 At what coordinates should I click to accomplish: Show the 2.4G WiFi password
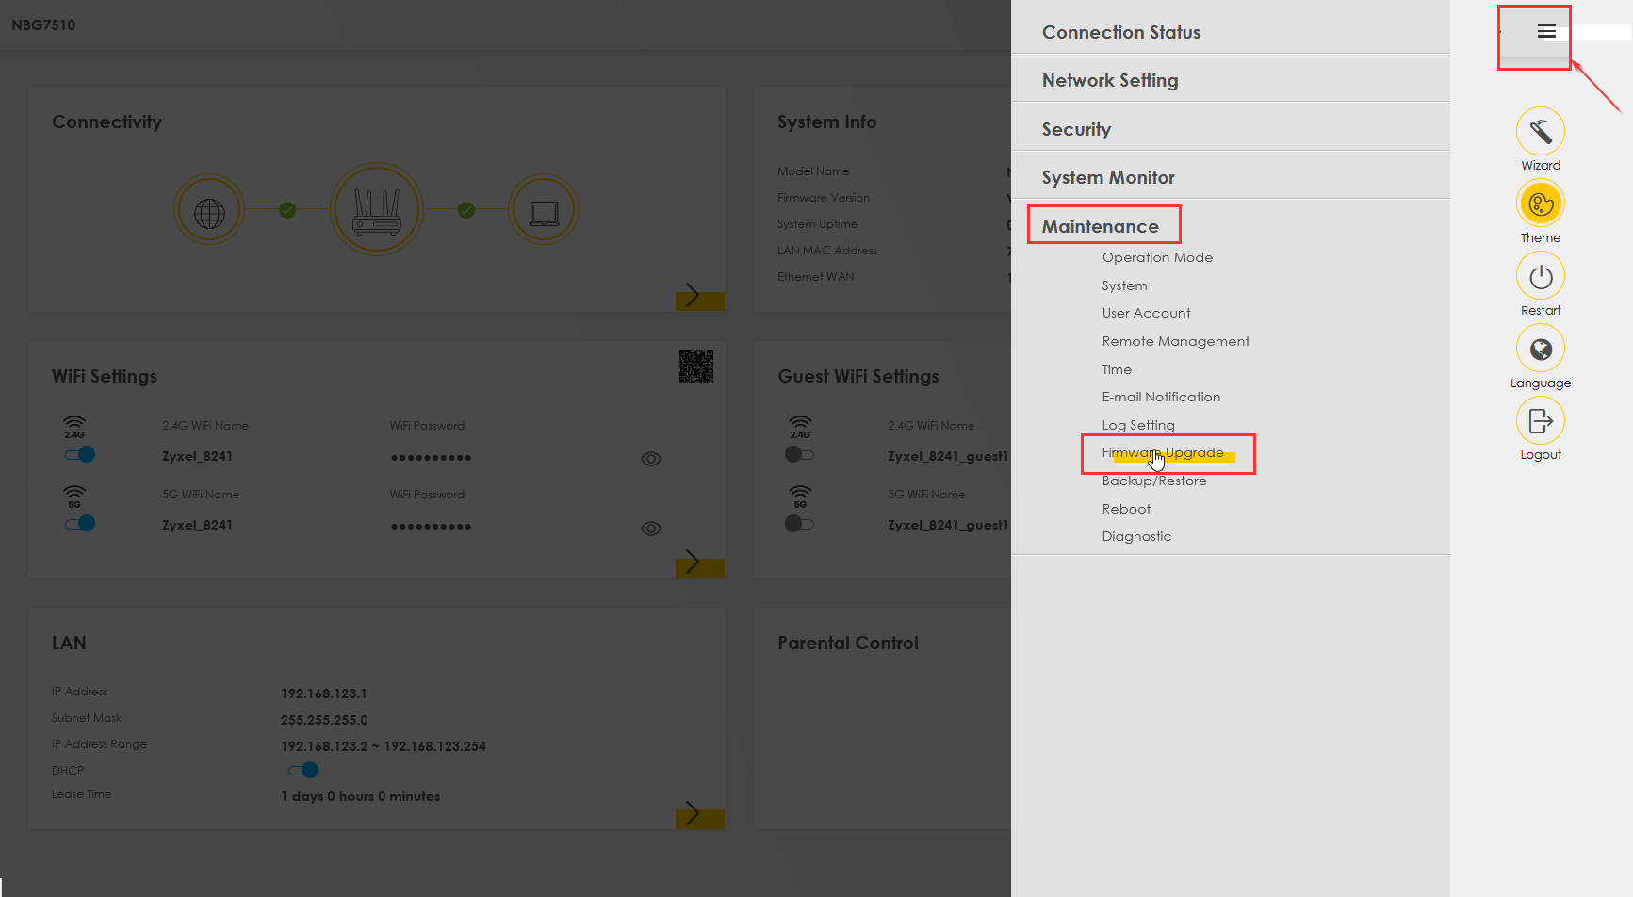[x=650, y=459]
